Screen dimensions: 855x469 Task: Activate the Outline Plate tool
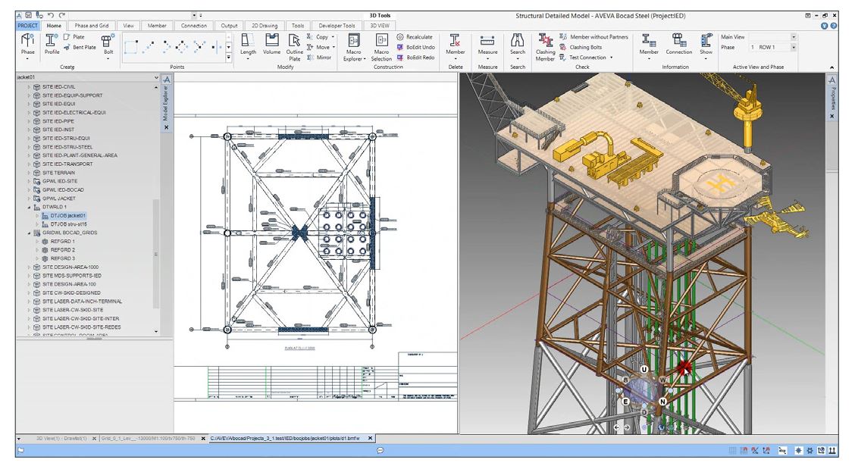click(294, 47)
